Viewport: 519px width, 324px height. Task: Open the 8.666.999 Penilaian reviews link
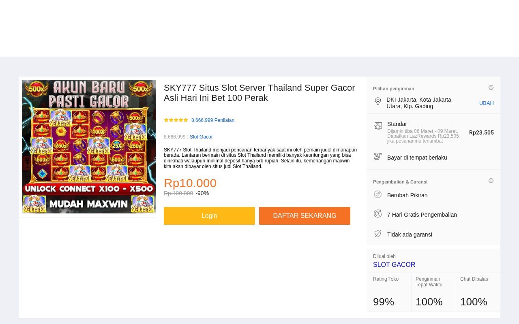(x=213, y=120)
